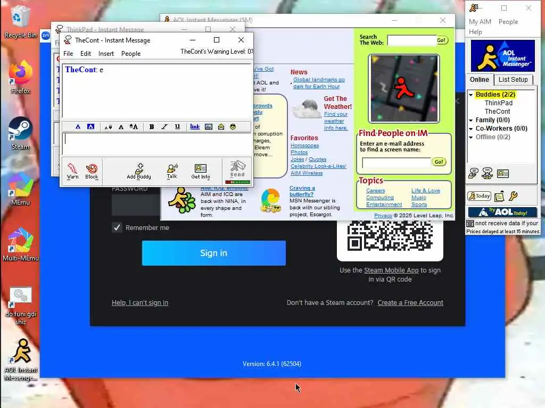Open preferences with the wrench icon
The height and width of the screenshot is (408, 545).
click(x=513, y=196)
